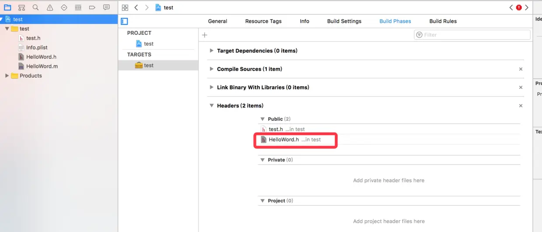Image resolution: width=542 pixels, height=232 pixels.
Task: Click in the Filter search field
Action: [472, 35]
